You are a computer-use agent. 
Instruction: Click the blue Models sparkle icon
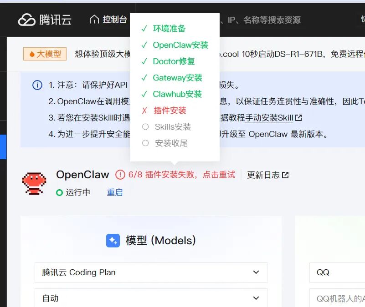(113, 241)
